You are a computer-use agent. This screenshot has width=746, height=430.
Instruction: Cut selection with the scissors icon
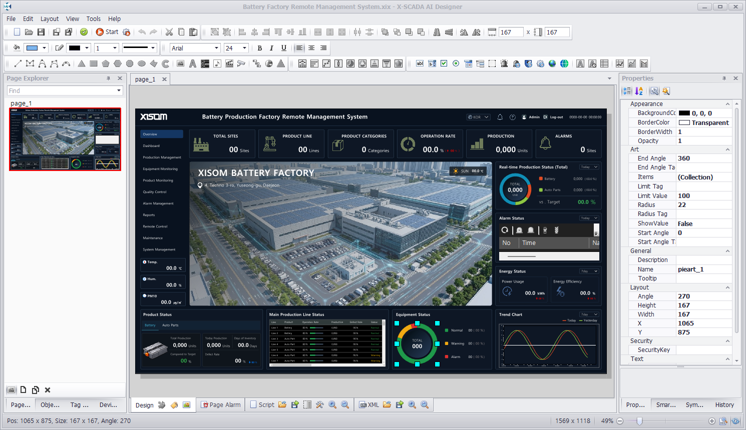click(169, 32)
